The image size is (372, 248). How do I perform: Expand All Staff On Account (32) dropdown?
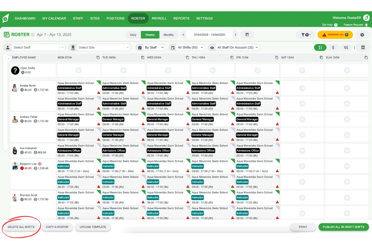pyautogui.click(x=234, y=47)
